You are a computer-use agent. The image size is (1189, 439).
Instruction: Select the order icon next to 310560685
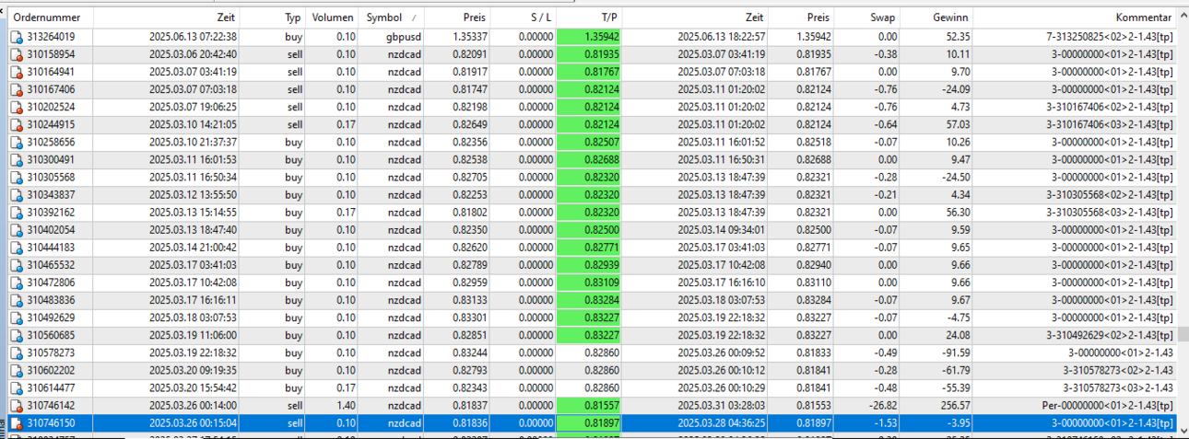tap(17, 335)
